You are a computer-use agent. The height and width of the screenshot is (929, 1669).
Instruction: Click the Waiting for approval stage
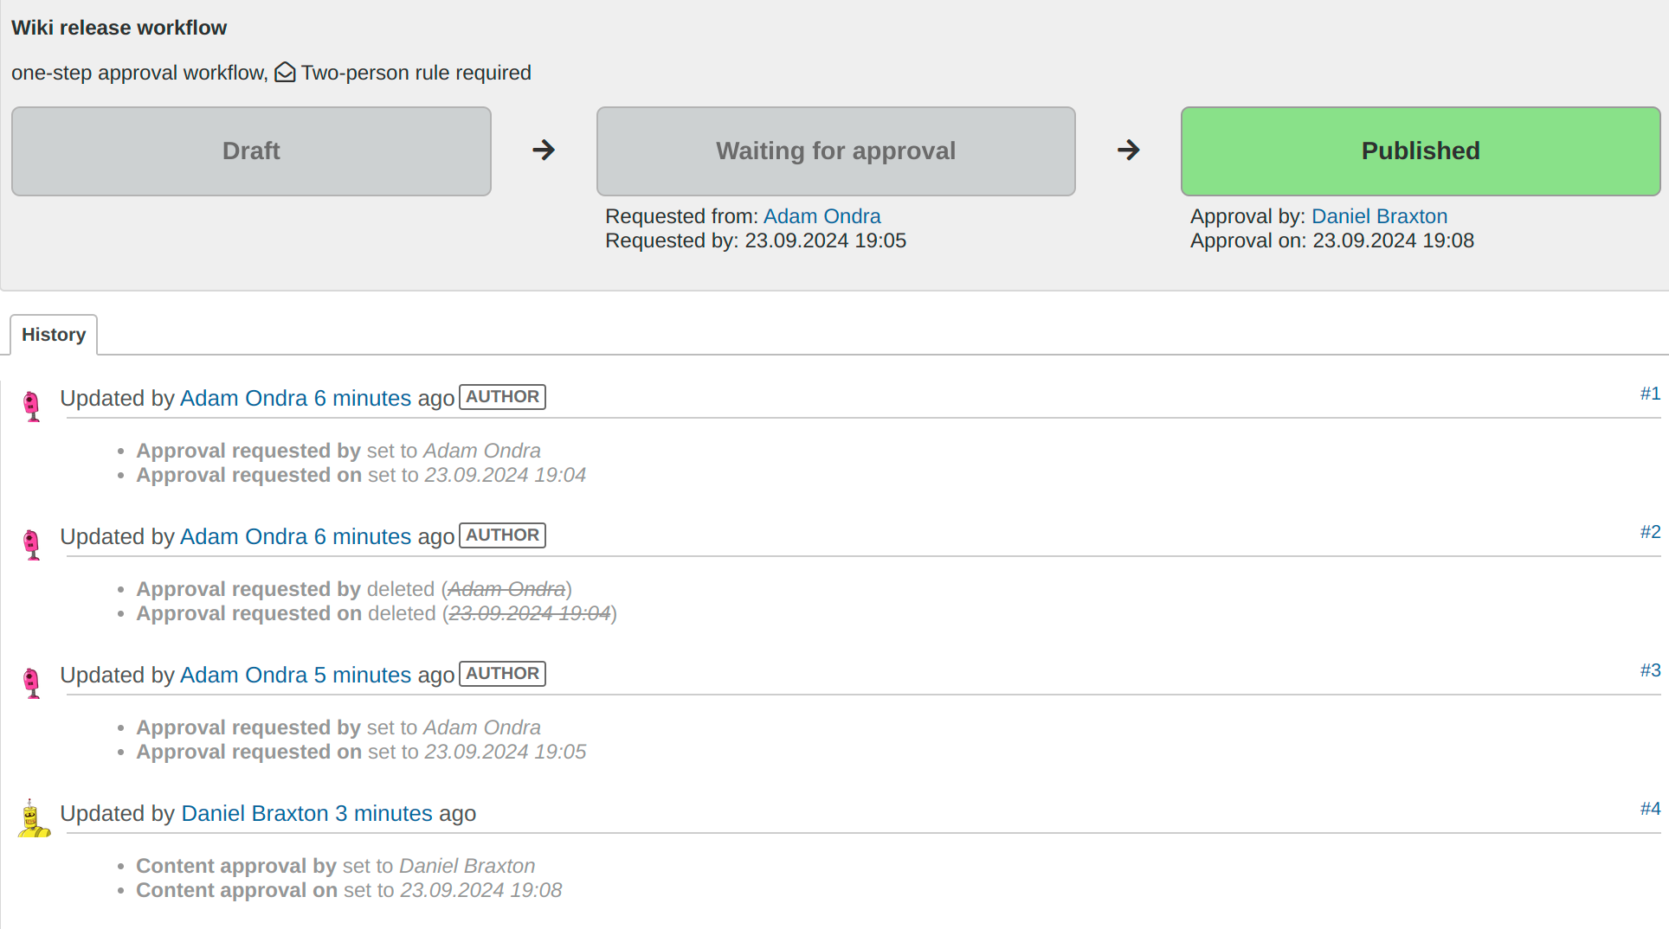(x=835, y=151)
